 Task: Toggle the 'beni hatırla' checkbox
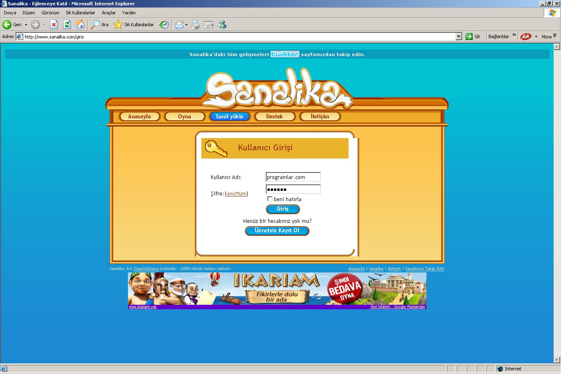270,199
